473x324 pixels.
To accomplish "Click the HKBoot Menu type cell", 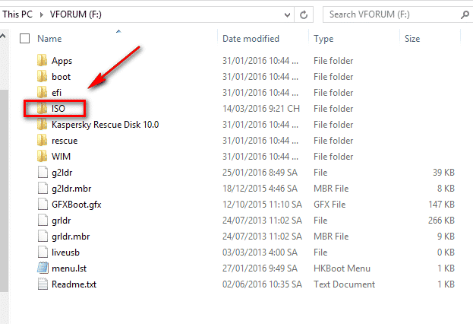I will [342, 268].
